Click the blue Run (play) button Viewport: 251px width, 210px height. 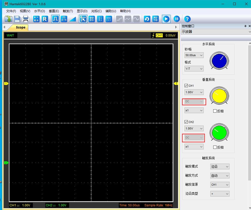(166, 19)
